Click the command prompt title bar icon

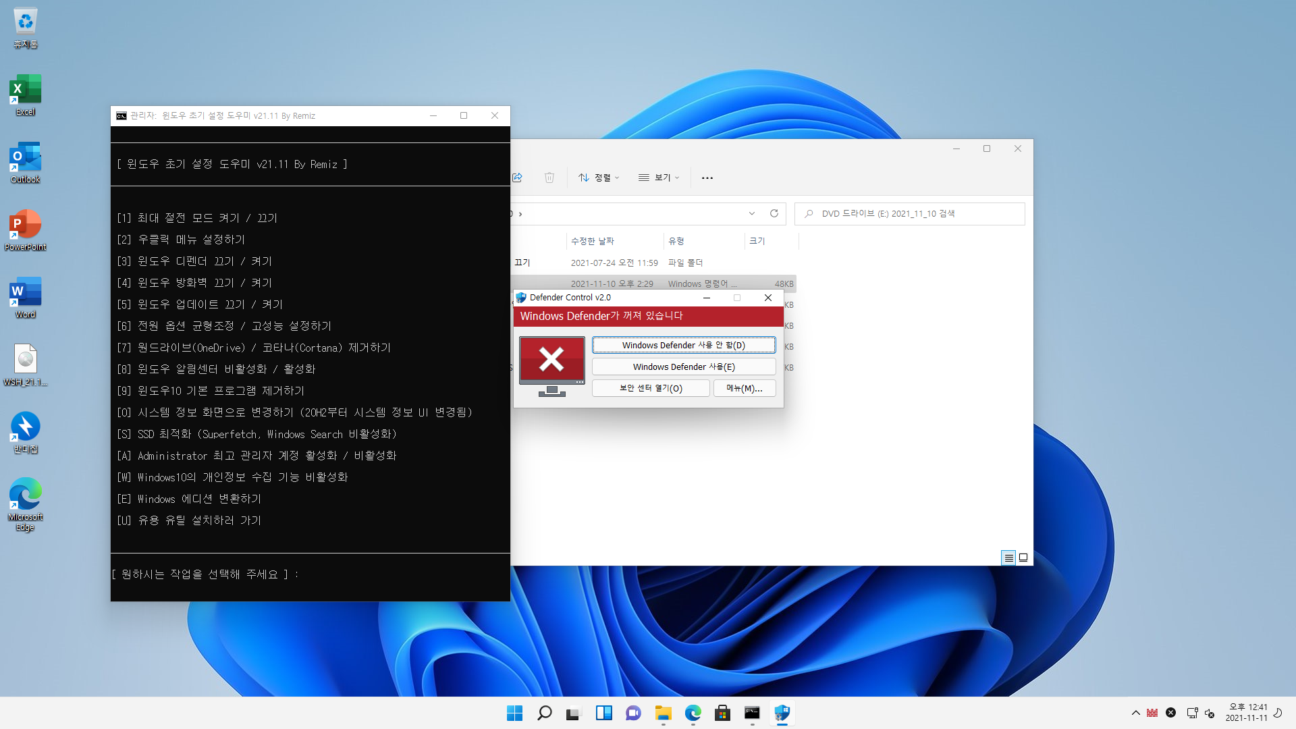point(122,116)
